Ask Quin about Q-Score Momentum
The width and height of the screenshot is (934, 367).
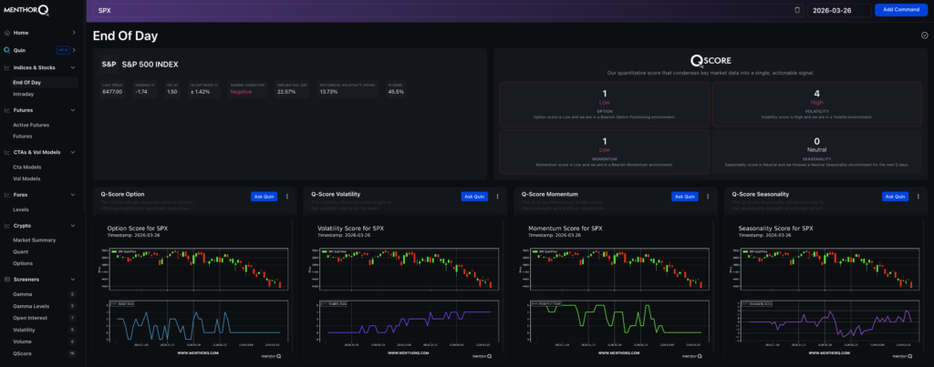pyautogui.click(x=684, y=197)
